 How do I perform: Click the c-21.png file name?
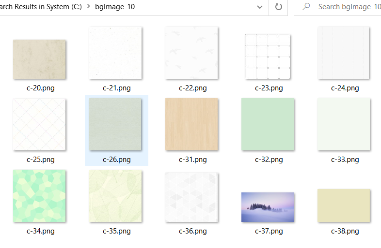pos(117,88)
